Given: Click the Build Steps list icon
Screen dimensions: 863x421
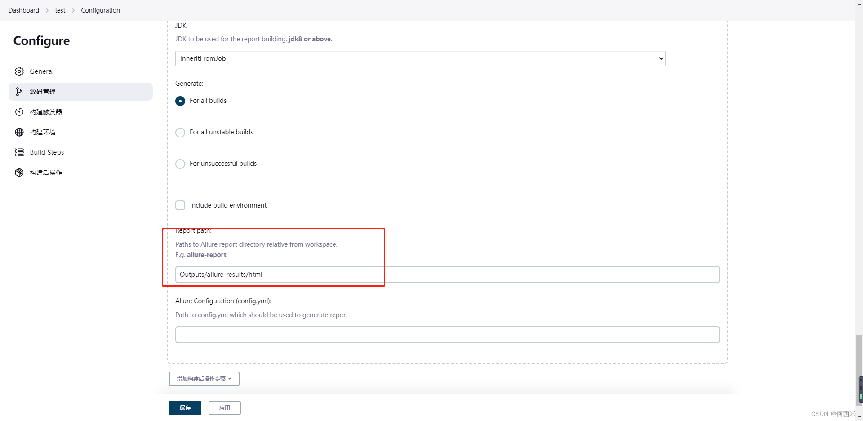Looking at the screenshot, I should [x=19, y=152].
